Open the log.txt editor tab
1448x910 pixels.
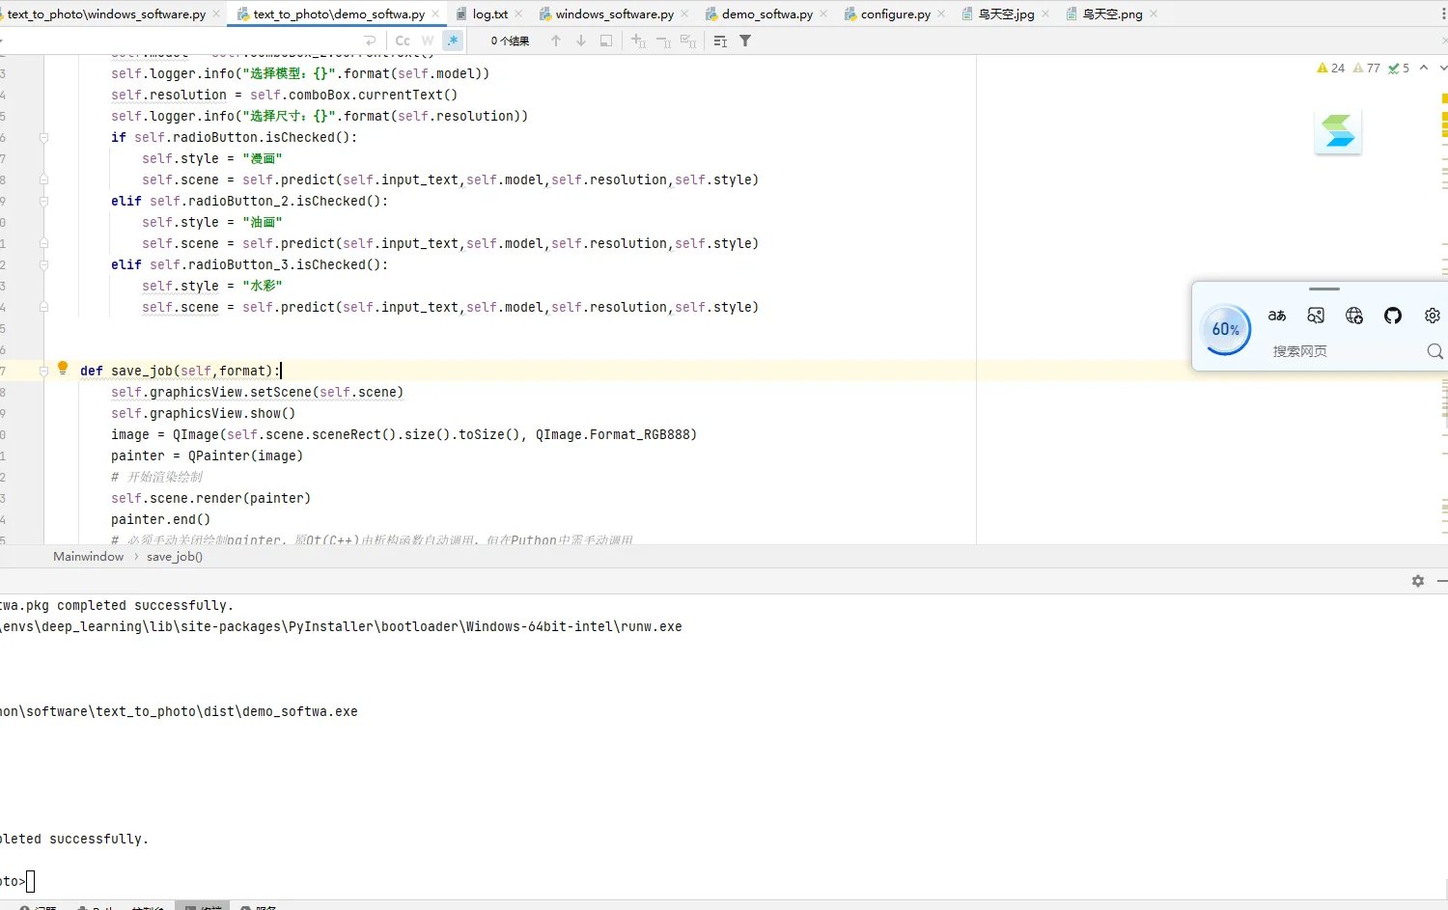pyautogui.click(x=490, y=14)
